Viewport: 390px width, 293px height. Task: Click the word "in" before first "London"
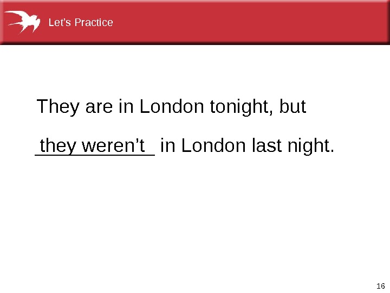point(125,107)
